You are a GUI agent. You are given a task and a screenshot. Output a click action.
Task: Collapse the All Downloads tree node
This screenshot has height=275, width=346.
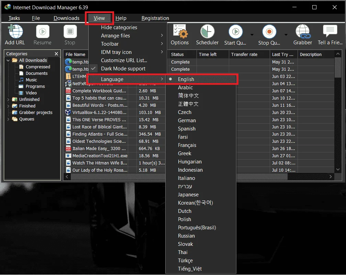coord(8,60)
